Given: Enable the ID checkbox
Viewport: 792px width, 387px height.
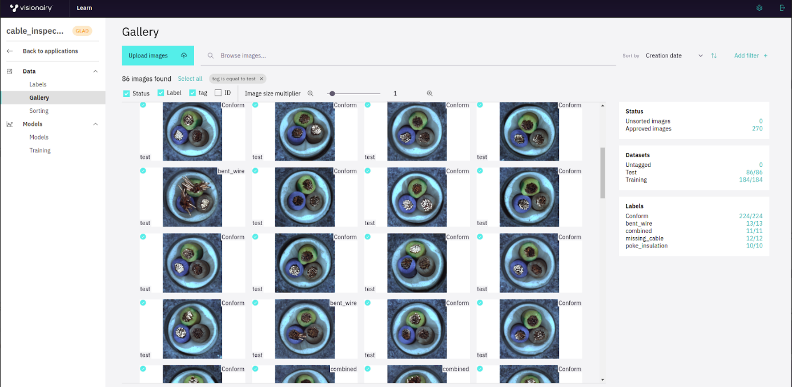Looking at the screenshot, I should click(218, 93).
